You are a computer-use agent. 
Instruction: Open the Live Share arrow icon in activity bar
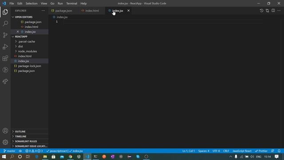5,81
